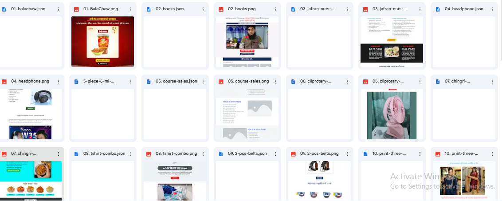
Task: Open more options for 05. course-sales.json
Action: click(203, 82)
